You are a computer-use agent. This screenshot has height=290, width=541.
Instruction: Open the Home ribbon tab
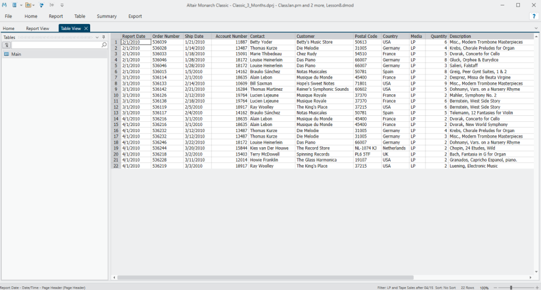tap(31, 16)
